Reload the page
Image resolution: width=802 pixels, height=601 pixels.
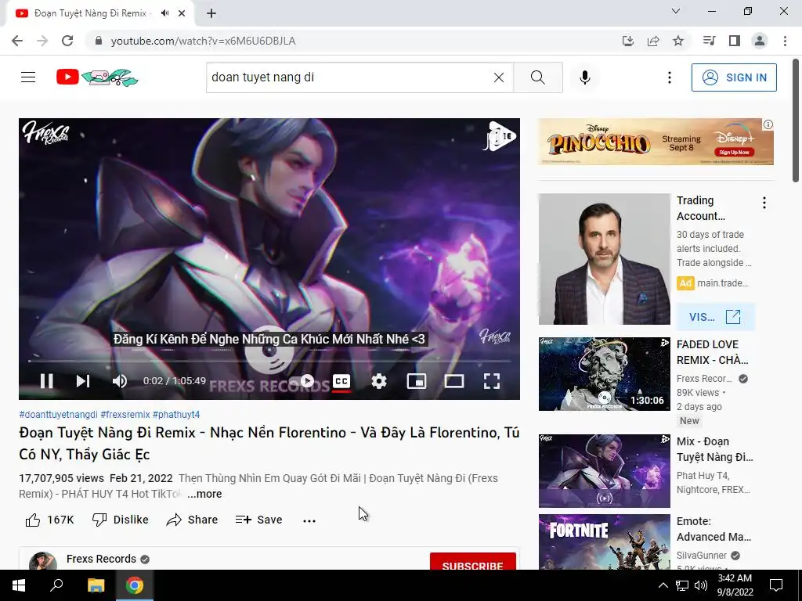point(67,41)
